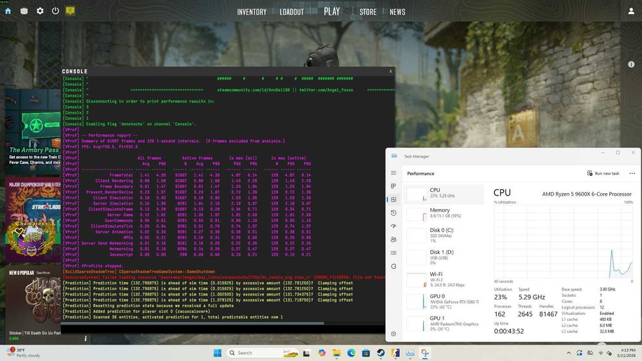The image size is (642, 361).
Task: Open the INVENTORY tab
Action: (252, 12)
